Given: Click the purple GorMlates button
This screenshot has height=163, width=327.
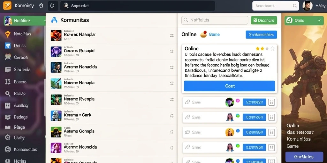Looking at the screenshot, I should pos(304,157).
